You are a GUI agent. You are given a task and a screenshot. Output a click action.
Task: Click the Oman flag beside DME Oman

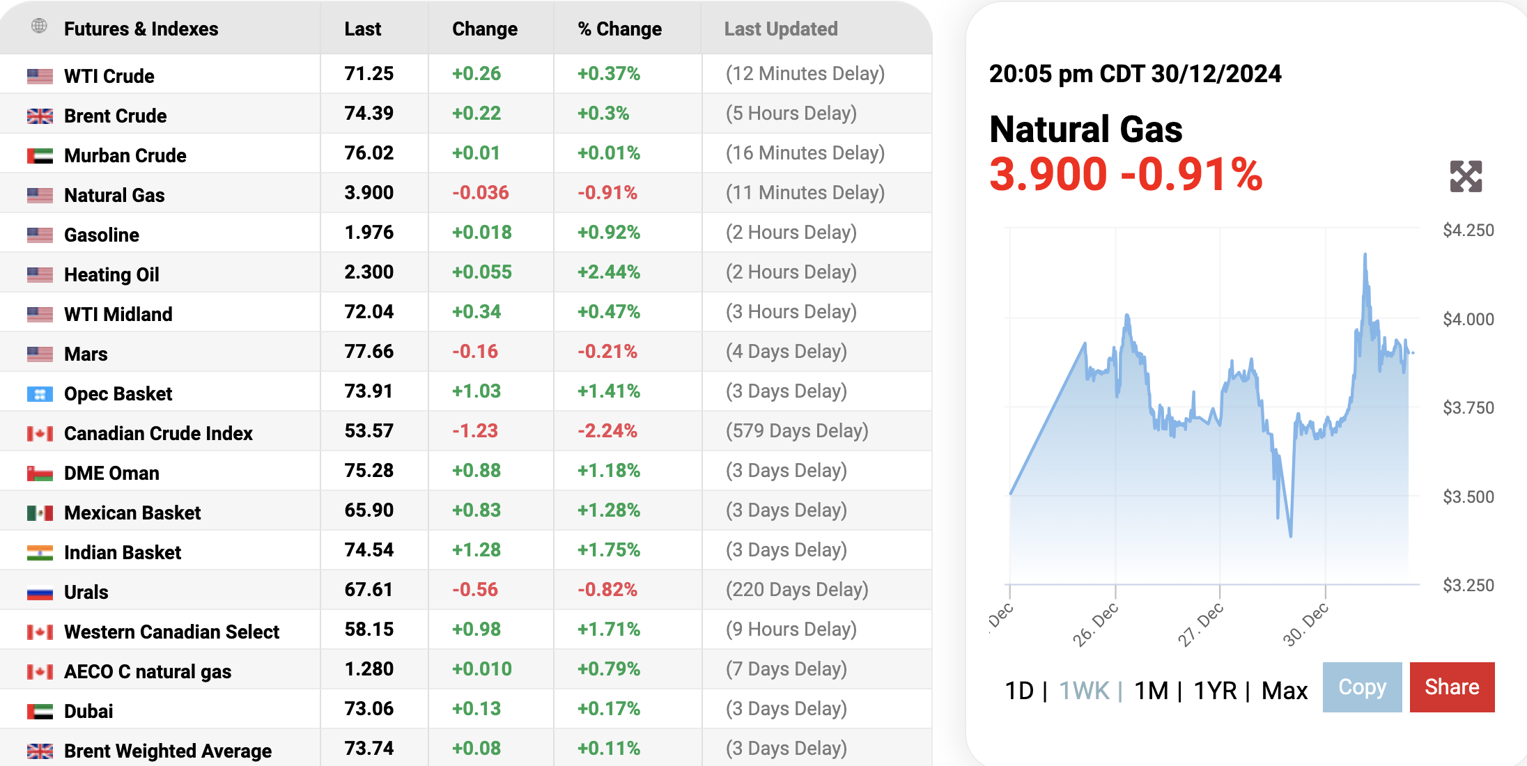pyautogui.click(x=40, y=474)
